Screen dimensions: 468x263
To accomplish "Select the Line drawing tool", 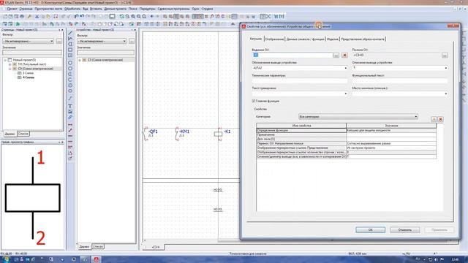I will (70, 33).
